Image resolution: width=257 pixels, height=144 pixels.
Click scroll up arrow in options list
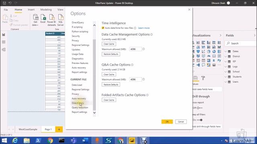pyautogui.click(x=94, y=25)
